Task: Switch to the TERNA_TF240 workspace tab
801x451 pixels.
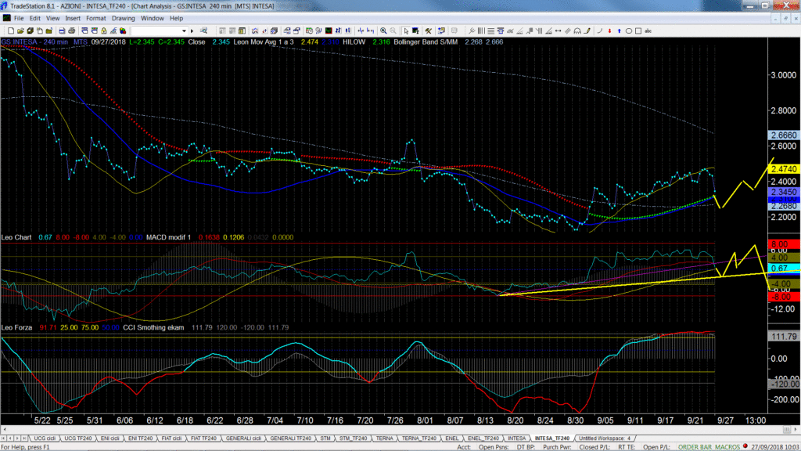Action: point(419,438)
